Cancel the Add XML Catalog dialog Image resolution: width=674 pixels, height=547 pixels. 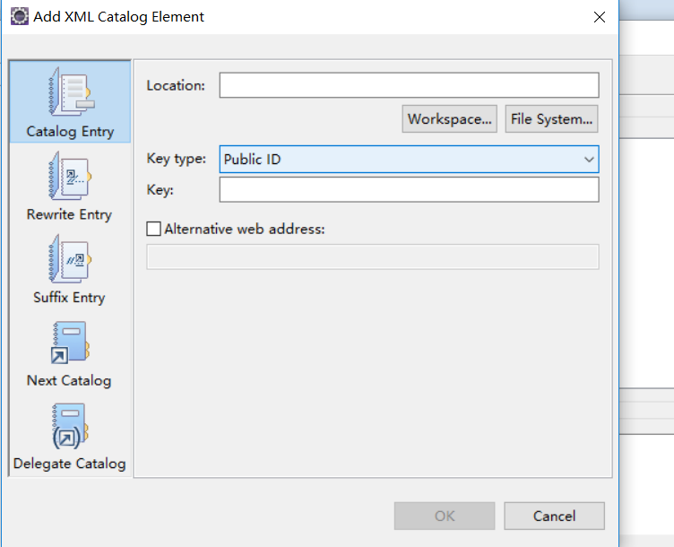click(x=554, y=516)
